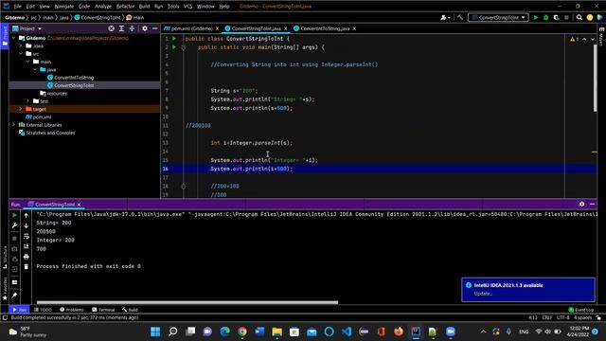Screen dimensions: 606x341
Task: Open the Refactor menu
Action: click(125, 7)
